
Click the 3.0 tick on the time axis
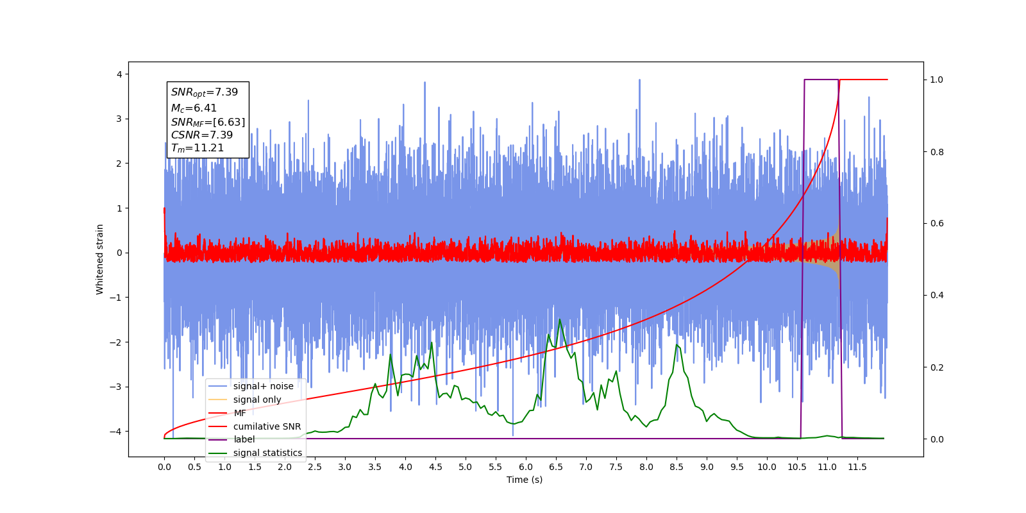click(345, 467)
